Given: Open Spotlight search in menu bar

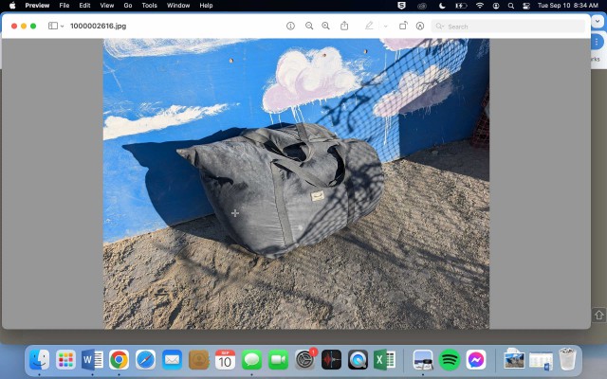Looking at the screenshot, I should tap(511, 6).
